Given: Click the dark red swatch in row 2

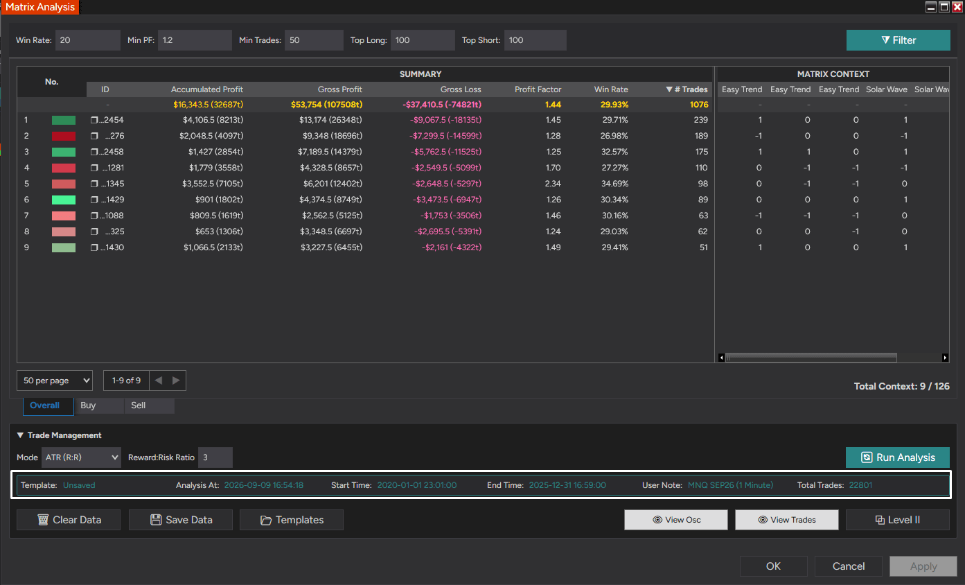Looking at the screenshot, I should point(64,136).
